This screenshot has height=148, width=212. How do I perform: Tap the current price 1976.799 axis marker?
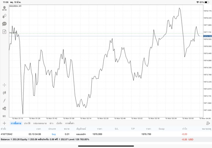pos(207,36)
